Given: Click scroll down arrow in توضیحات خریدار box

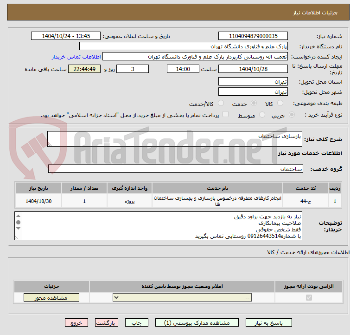Looking at the screenshot, I should [x=18, y=228].
